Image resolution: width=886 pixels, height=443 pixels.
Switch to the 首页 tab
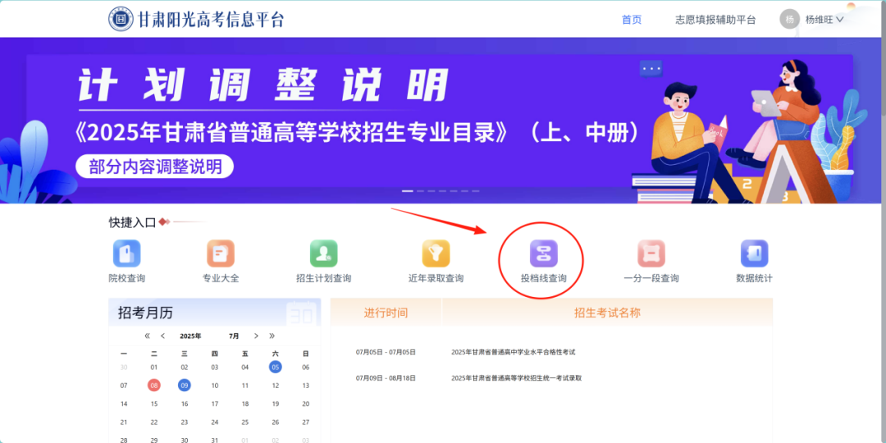tap(632, 20)
